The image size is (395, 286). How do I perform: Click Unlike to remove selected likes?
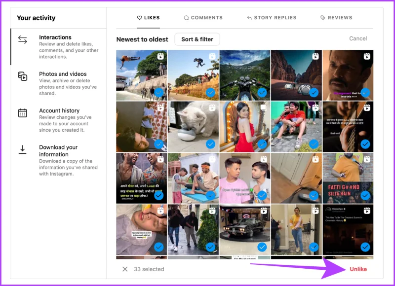coord(358,269)
